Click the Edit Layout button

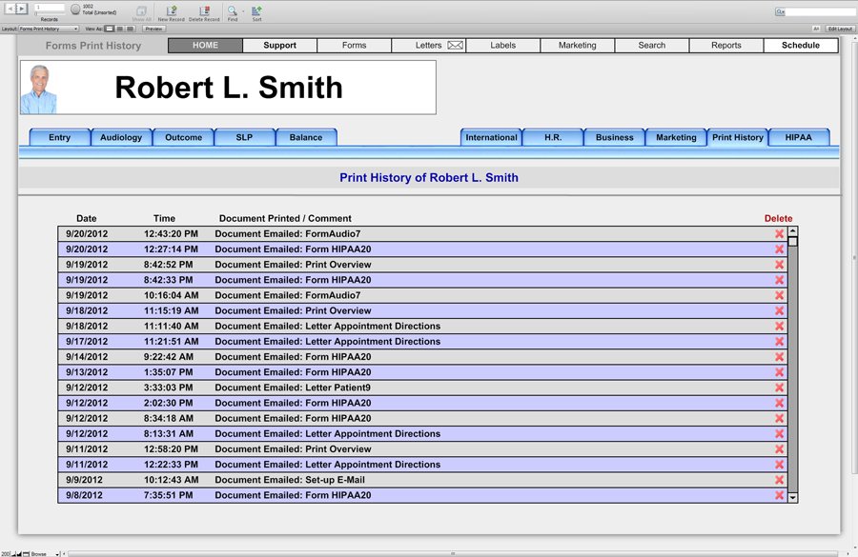(839, 29)
